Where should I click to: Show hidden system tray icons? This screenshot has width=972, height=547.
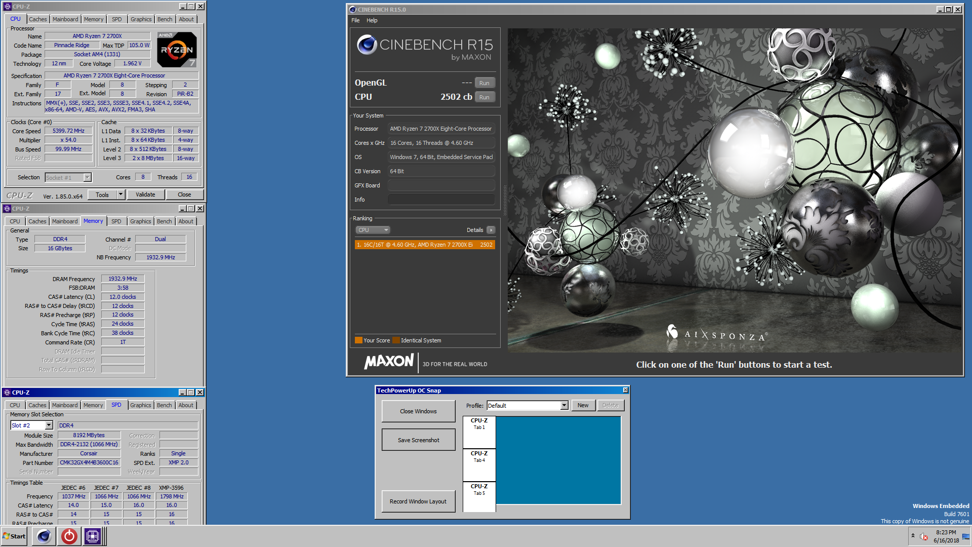[x=913, y=536]
